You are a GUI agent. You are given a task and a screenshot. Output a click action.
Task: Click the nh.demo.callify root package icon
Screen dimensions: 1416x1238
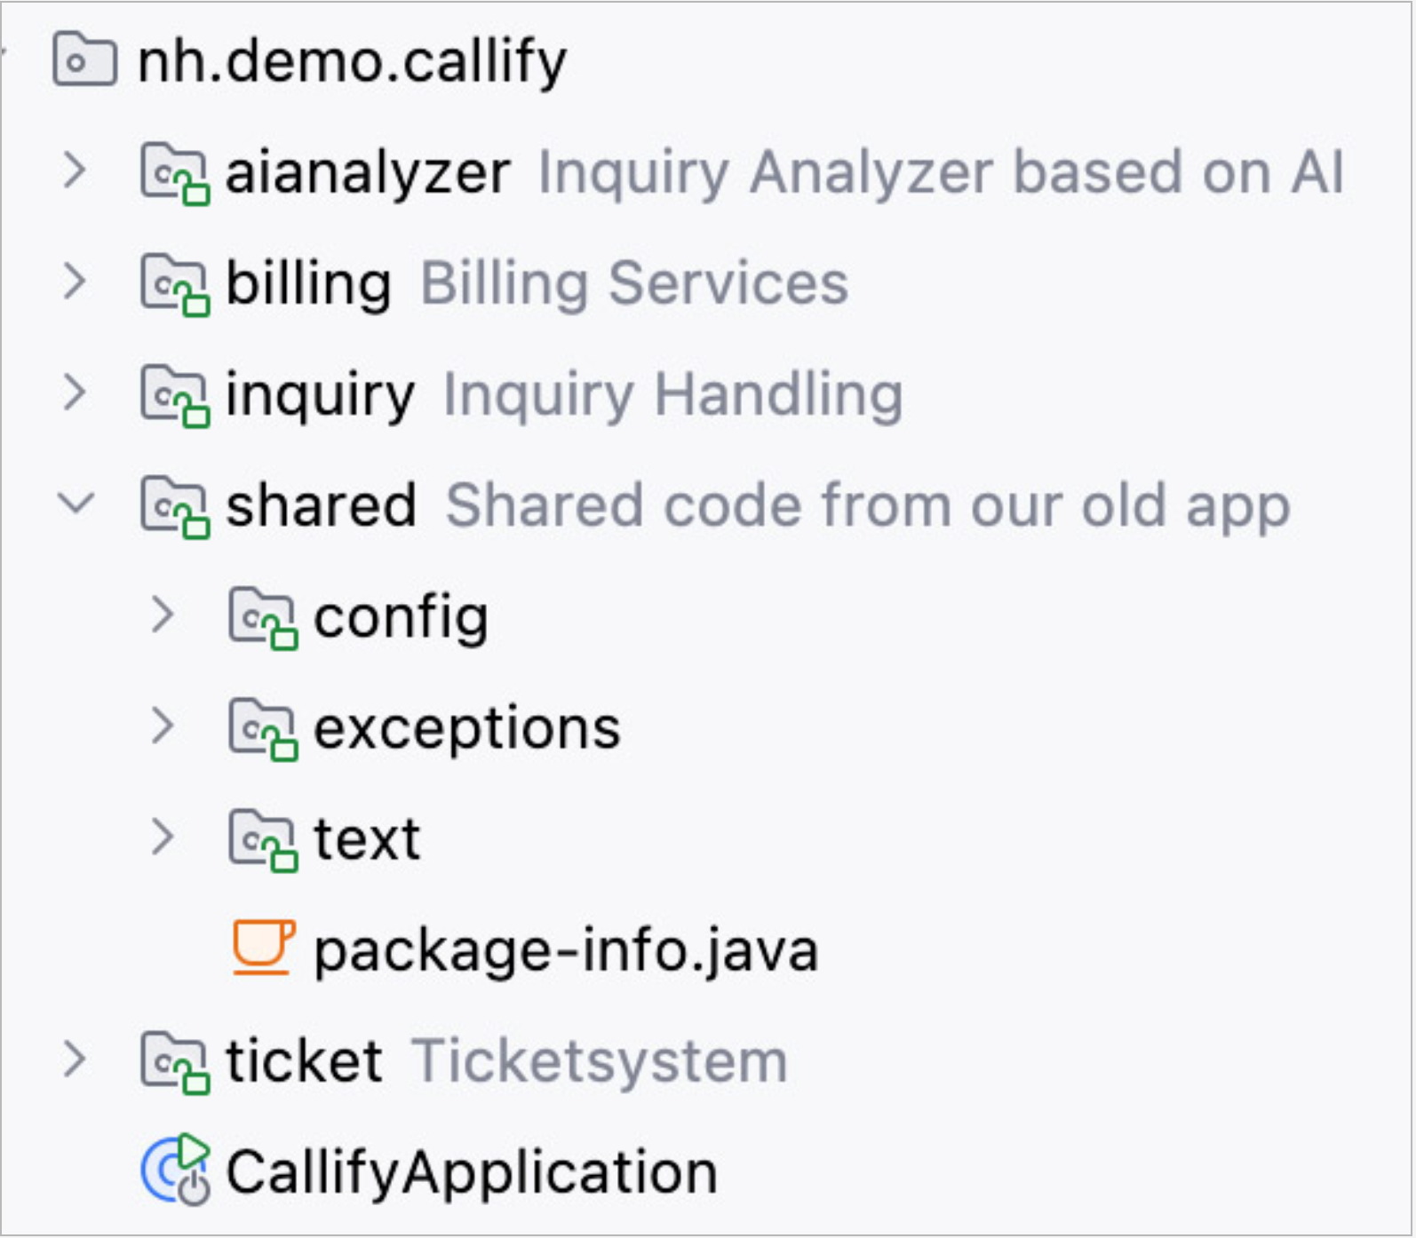pyautogui.click(x=84, y=60)
